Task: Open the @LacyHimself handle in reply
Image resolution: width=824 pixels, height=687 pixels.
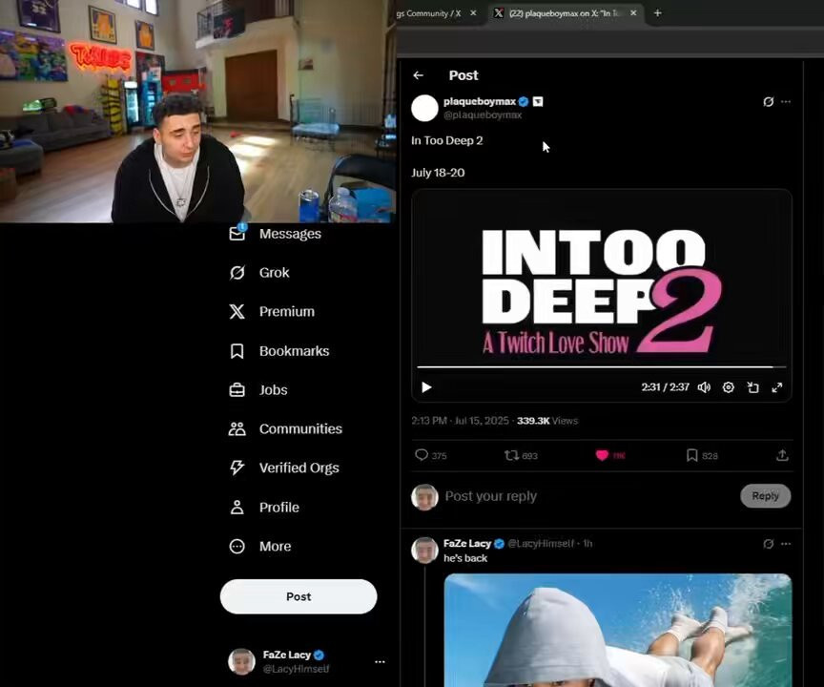Action: coord(541,544)
